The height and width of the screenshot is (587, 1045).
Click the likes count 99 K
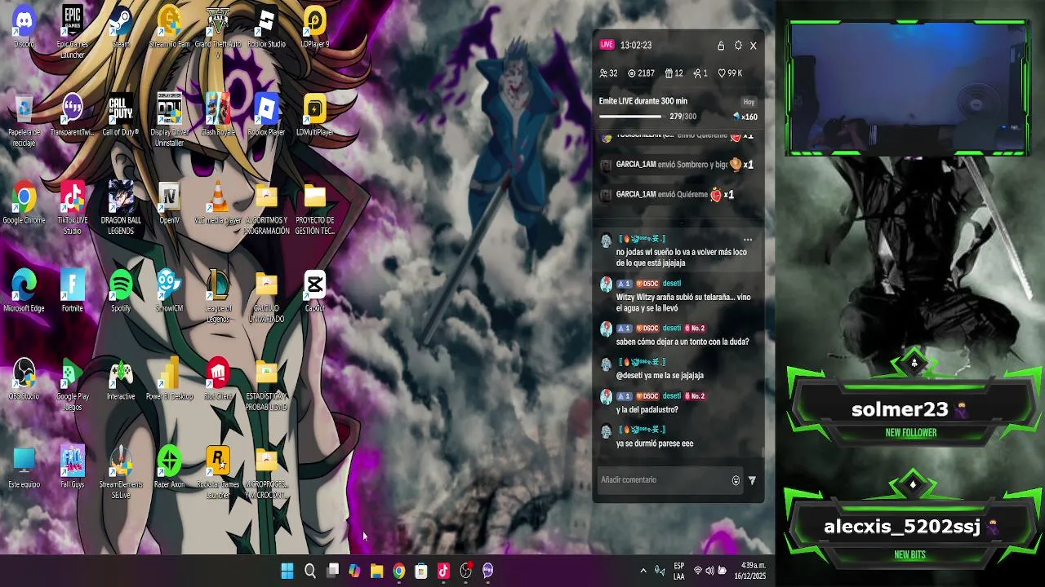pyautogui.click(x=730, y=73)
